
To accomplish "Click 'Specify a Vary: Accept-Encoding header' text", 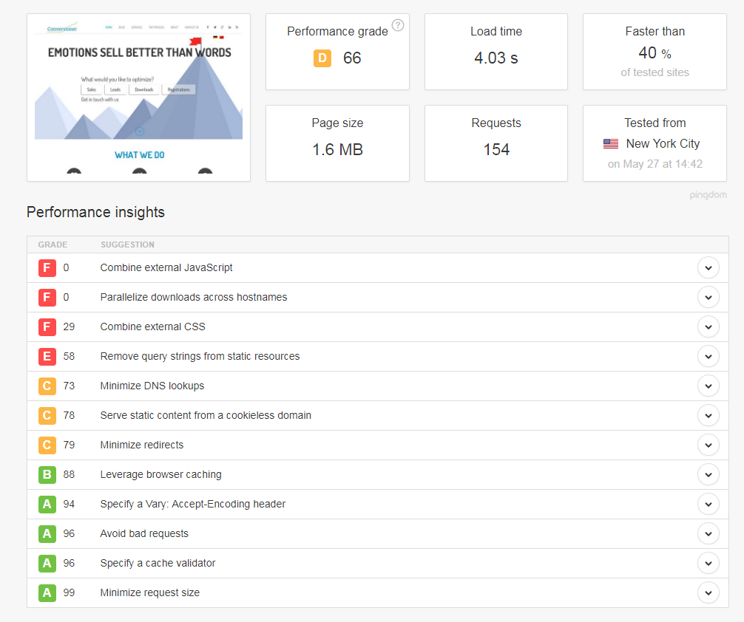I will (192, 504).
